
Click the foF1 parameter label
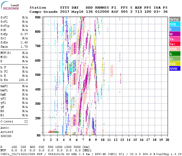coord(4,22)
